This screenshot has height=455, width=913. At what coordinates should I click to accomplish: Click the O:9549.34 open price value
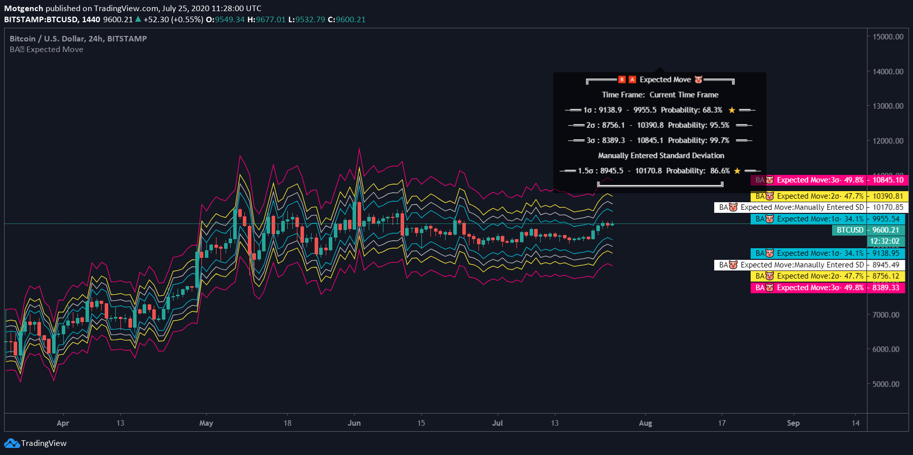click(225, 19)
